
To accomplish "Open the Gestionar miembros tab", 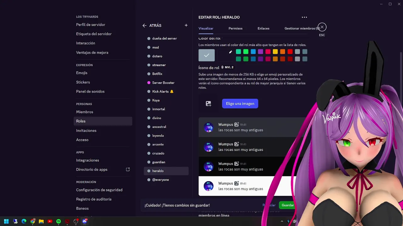I will point(302,28).
